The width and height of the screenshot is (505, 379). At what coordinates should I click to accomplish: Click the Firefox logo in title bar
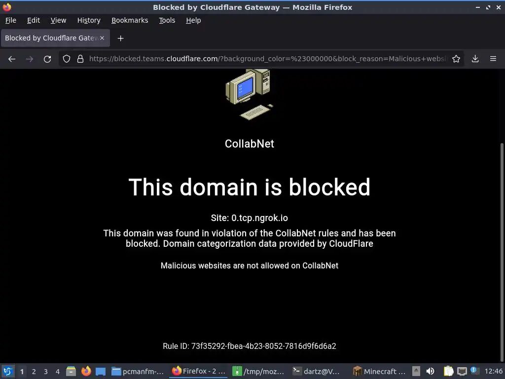pos(7,7)
